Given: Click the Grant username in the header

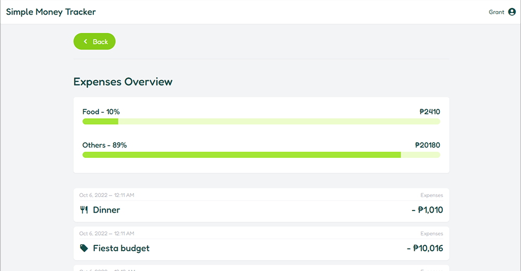Looking at the screenshot, I should [496, 12].
